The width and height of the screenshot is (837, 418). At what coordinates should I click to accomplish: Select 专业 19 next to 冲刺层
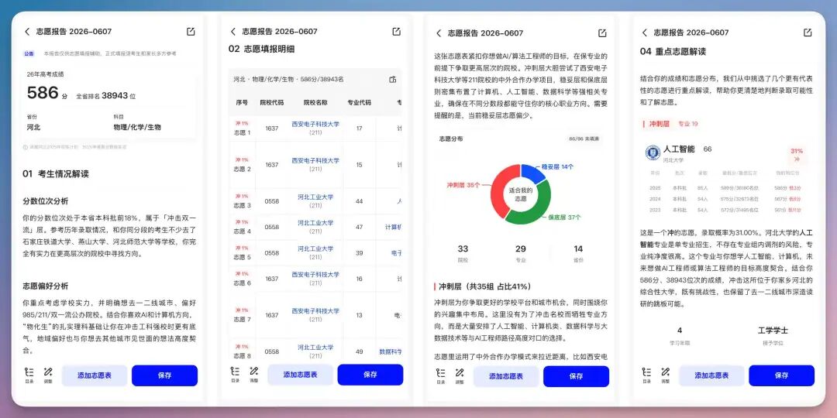click(x=688, y=124)
